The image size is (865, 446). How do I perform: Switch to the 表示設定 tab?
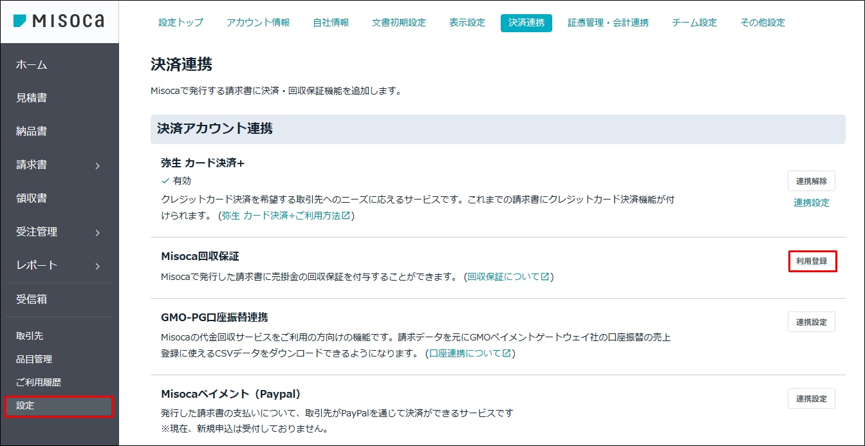click(467, 23)
